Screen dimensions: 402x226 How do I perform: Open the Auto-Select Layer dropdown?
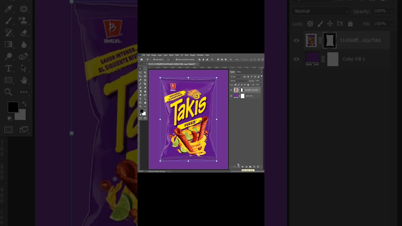click(170, 60)
